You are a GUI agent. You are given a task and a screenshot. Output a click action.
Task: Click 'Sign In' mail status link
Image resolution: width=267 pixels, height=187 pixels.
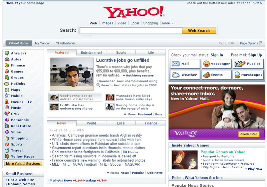217,55
